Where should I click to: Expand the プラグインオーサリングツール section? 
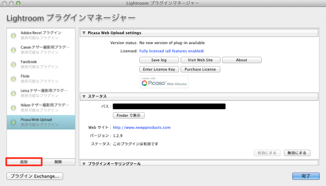pyautogui.click(x=84, y=164)
